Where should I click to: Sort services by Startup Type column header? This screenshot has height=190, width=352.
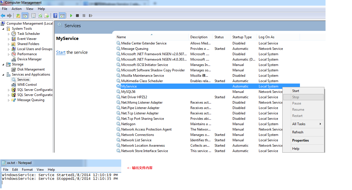pos(242,37)
